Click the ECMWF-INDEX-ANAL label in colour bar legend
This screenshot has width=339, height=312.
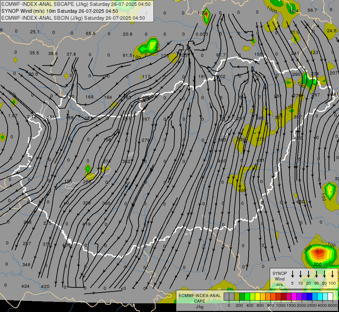[x=199, y=296]
